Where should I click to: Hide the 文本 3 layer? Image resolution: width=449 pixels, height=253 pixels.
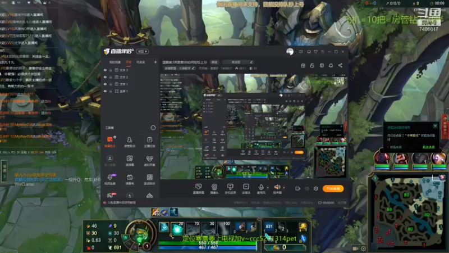[x=105, y=70]
